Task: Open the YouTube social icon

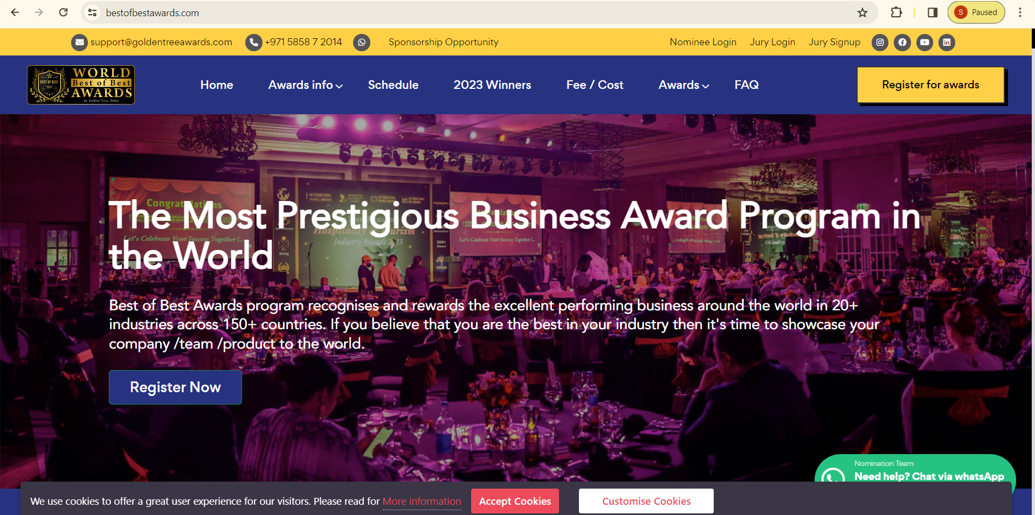Action: 924,42
